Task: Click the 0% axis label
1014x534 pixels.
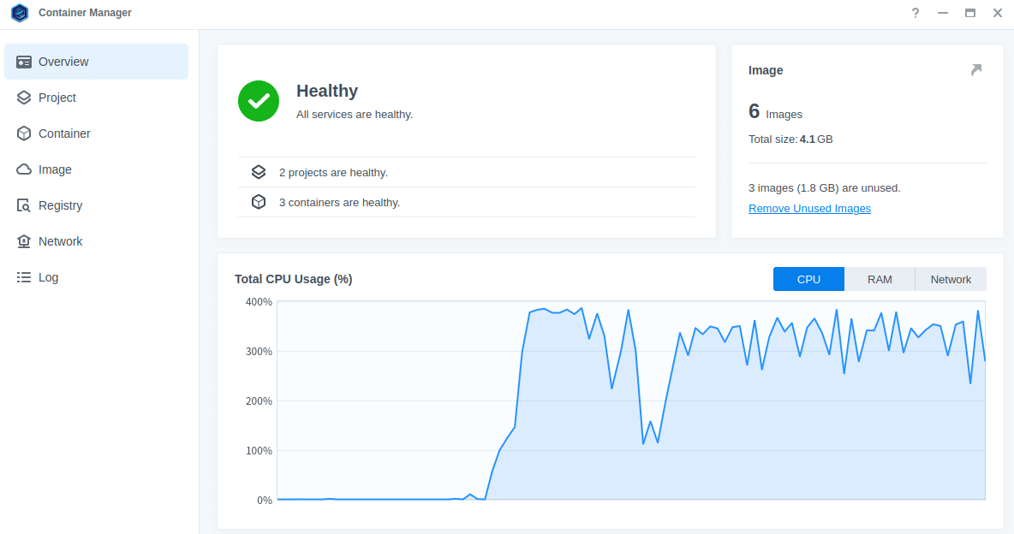Action: (x=265, y=501)
